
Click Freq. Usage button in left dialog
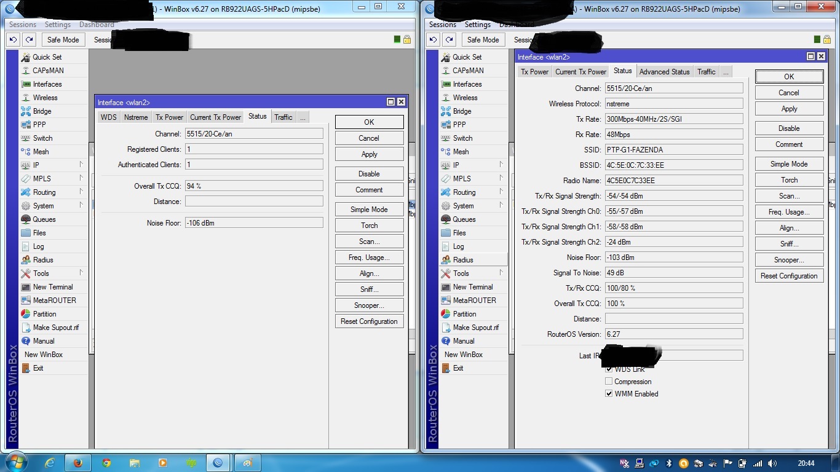(x=370, y=258)
